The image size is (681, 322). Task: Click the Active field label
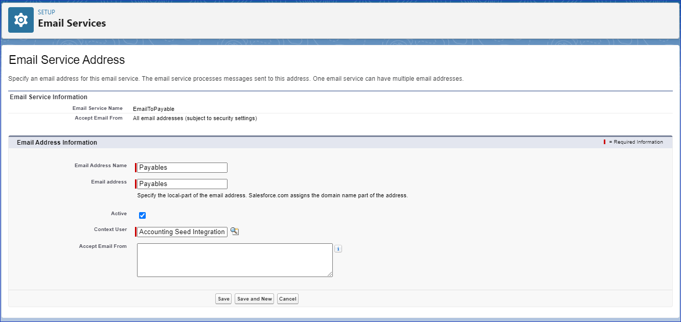pos(119,214)
